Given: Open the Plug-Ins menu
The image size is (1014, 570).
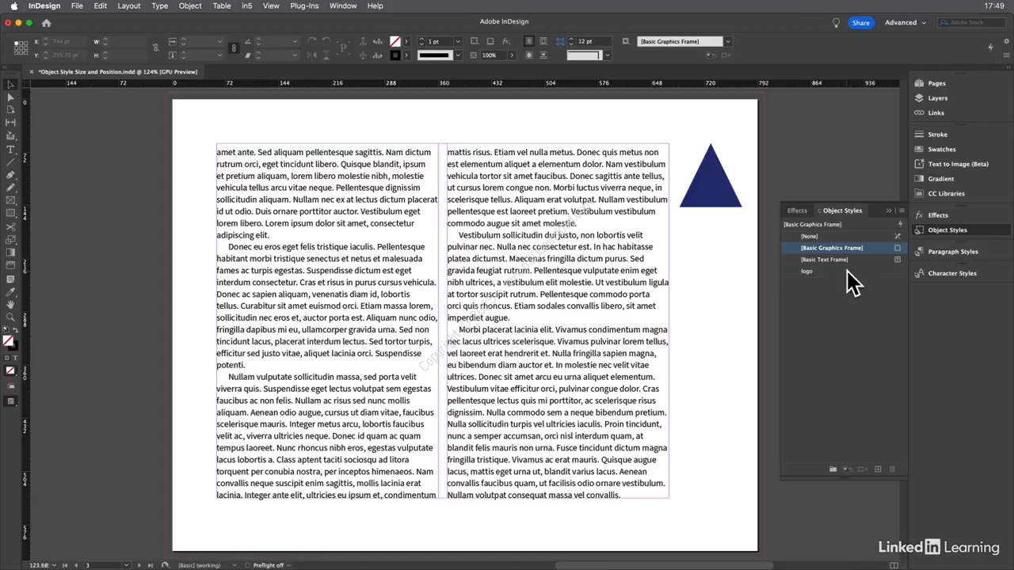Looking at the screenshot, I should [304, 6].
